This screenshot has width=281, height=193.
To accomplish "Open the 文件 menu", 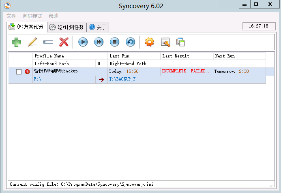I will [11, 16].
